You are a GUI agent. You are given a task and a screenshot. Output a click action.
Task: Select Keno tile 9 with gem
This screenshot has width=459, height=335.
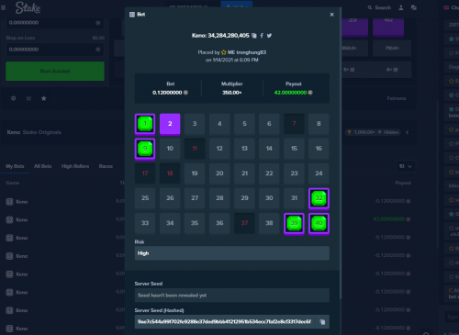[145, 149]
